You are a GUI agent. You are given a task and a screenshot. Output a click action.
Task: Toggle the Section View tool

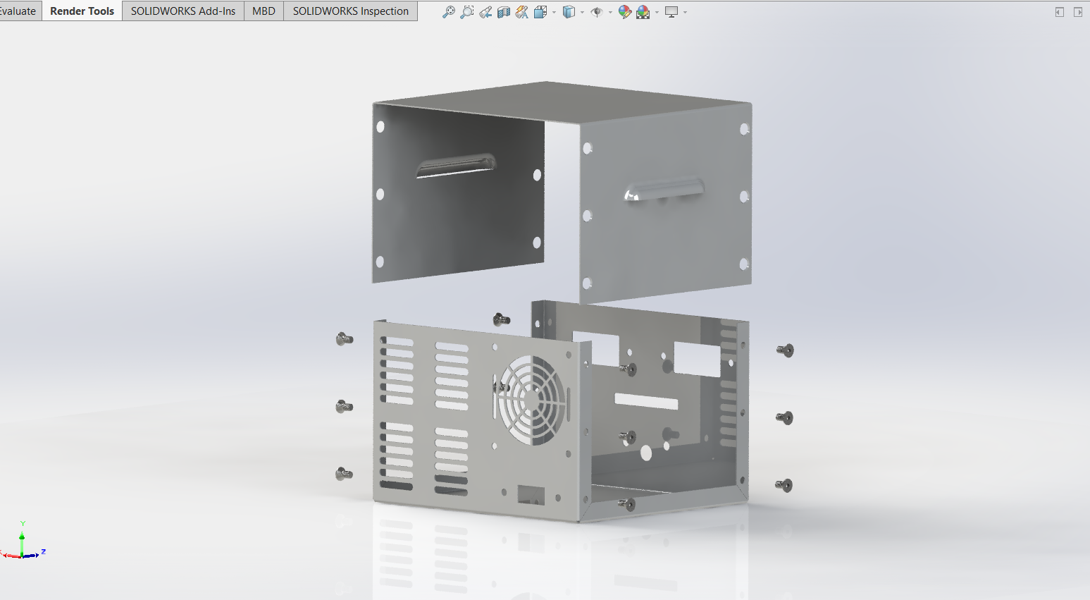pos(504,12)
